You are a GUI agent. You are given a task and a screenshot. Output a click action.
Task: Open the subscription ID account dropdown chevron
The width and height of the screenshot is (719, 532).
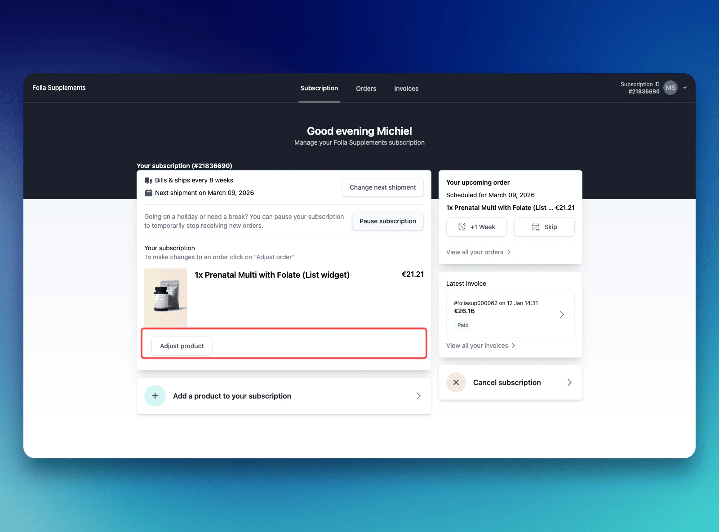(684, 88)
